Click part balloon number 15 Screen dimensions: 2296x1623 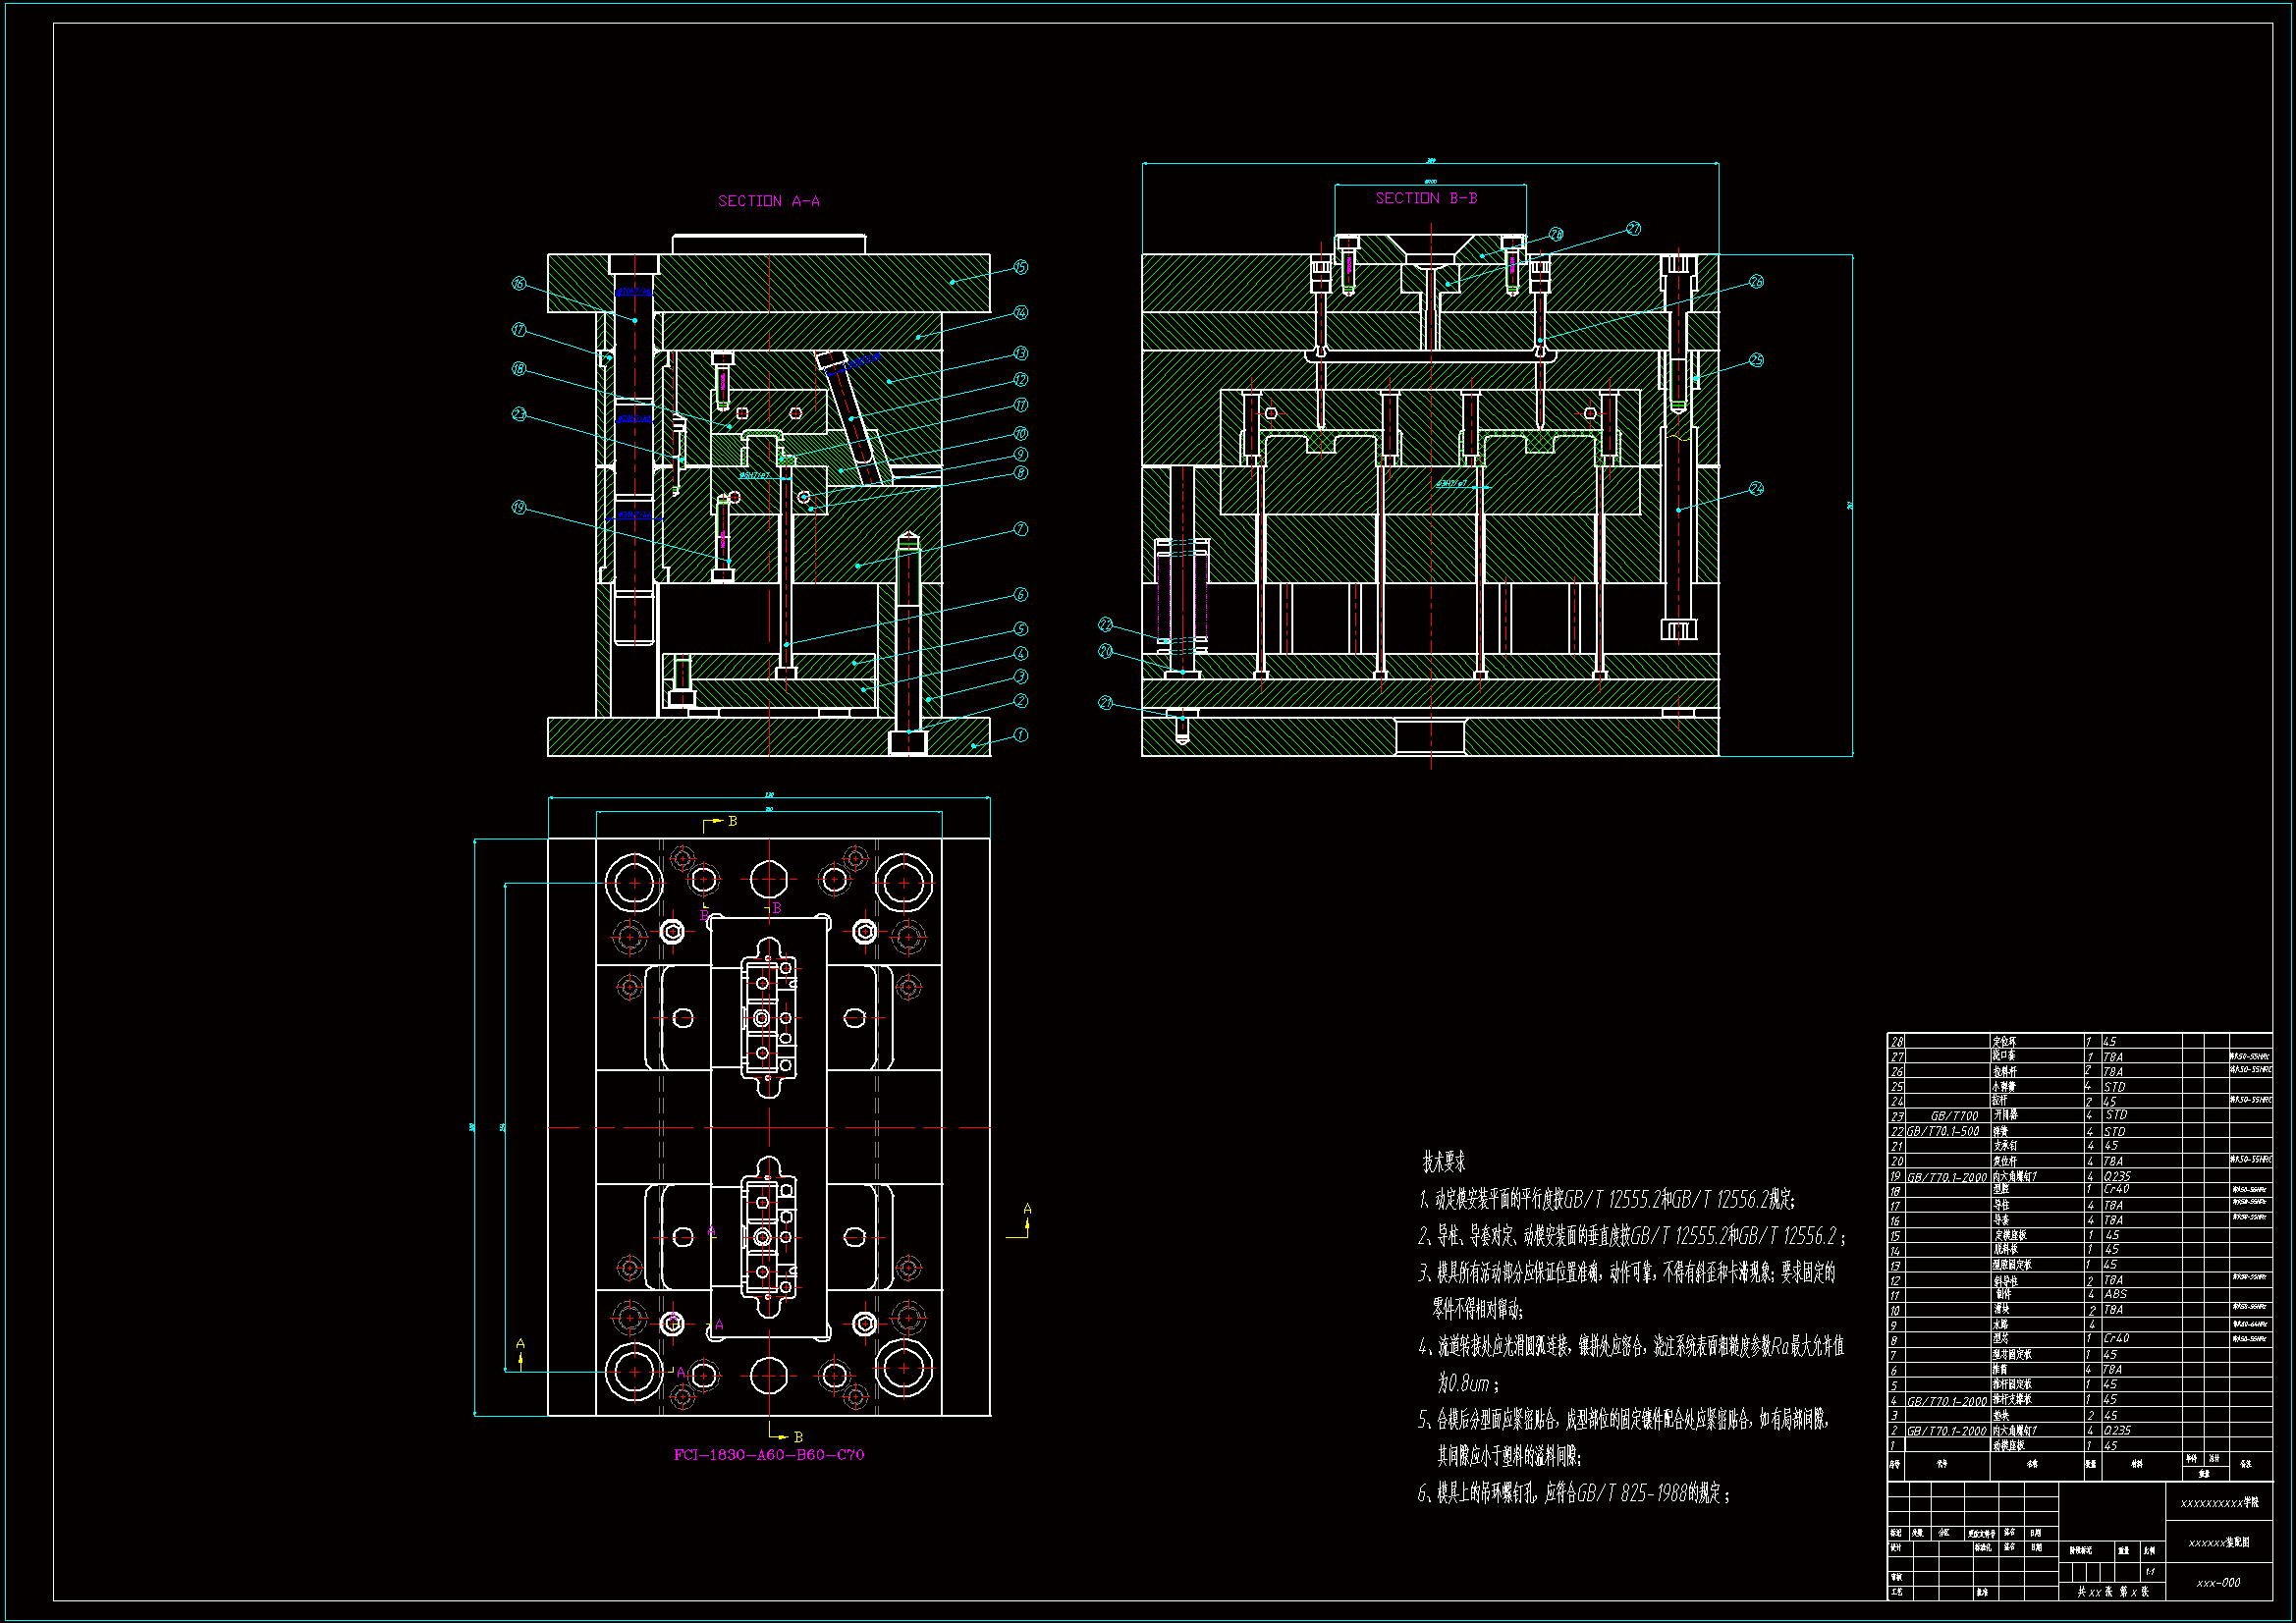[1020, 267]
